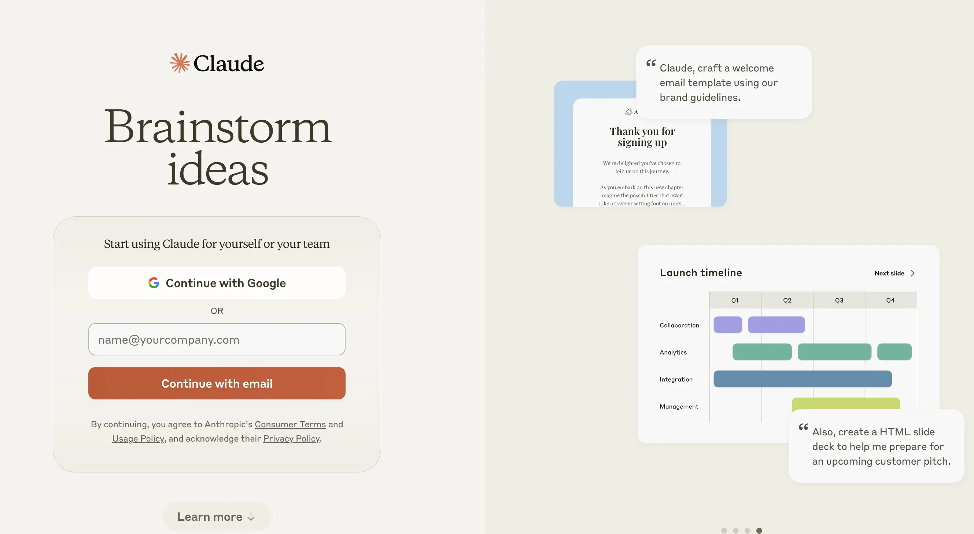
Task: Click the Q3 column header
Action: click(839, 300)
